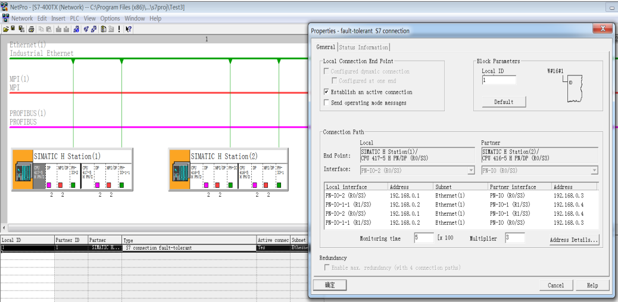This screenshot has width=618, height=302.
Task: Open the Insert menu
Action: [x=58, y=18]
